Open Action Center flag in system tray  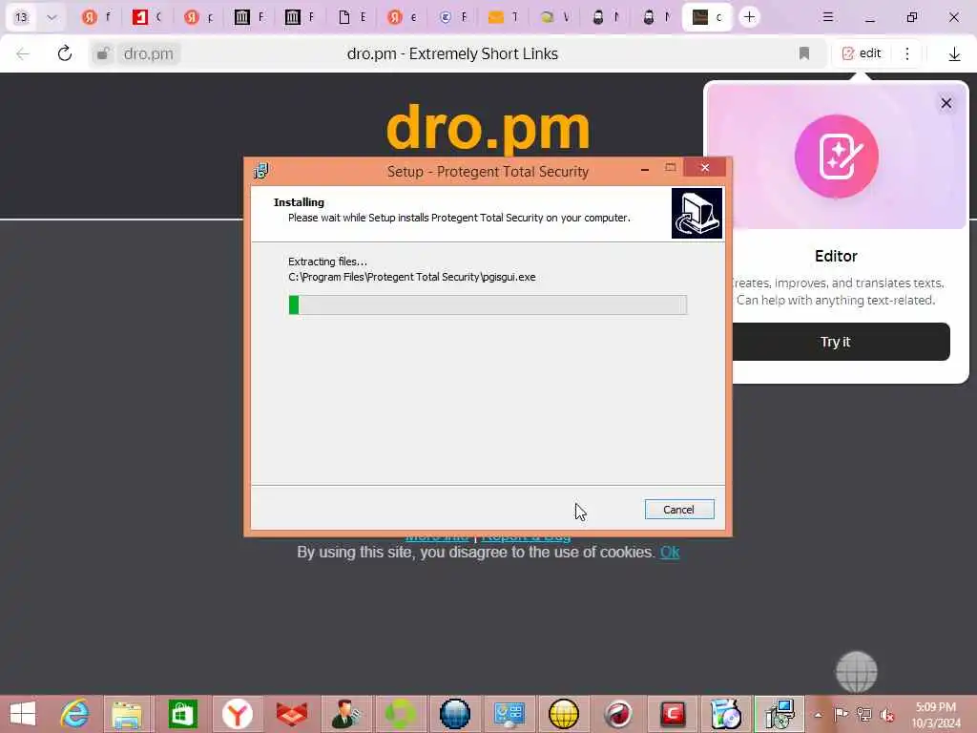[x=841, y=714]
